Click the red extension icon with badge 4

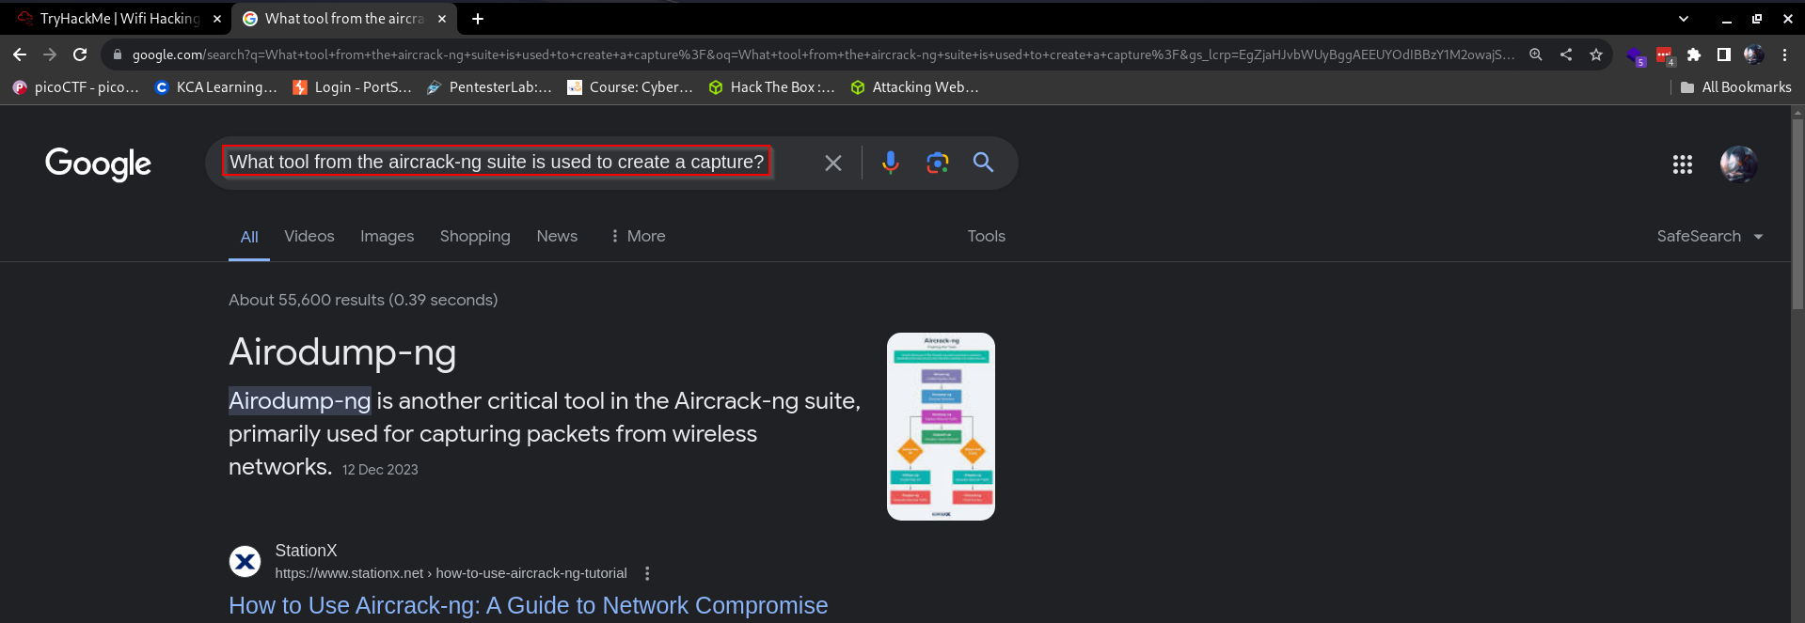(x=1665, y=55)
